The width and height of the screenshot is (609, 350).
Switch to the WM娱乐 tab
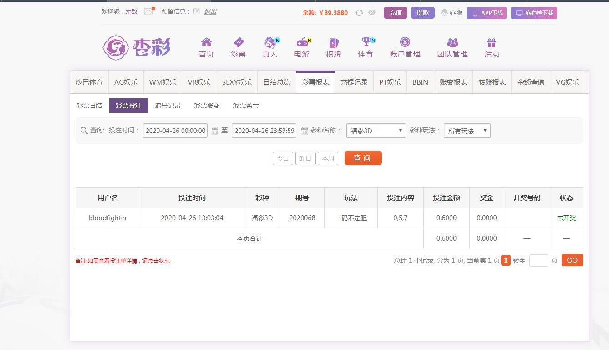(162, 82)
